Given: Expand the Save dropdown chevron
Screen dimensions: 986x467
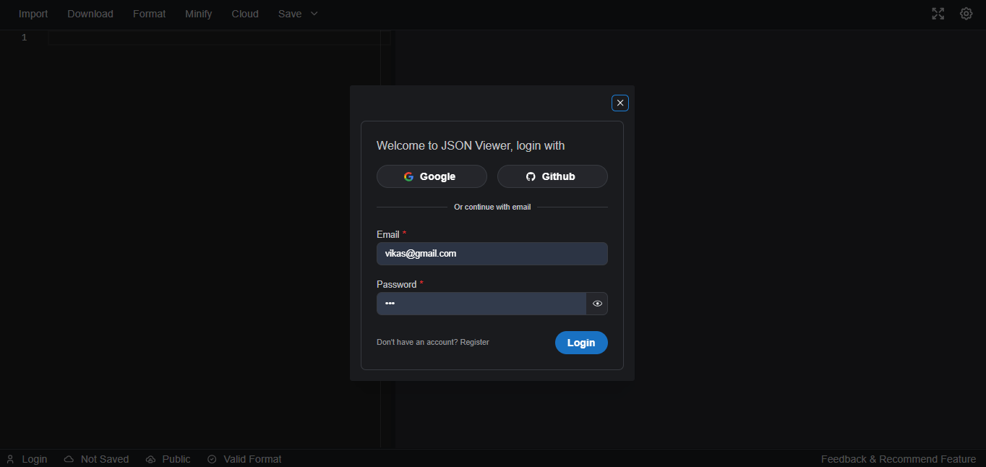Looking at the screenshot, I should click(x=314, y=14).
